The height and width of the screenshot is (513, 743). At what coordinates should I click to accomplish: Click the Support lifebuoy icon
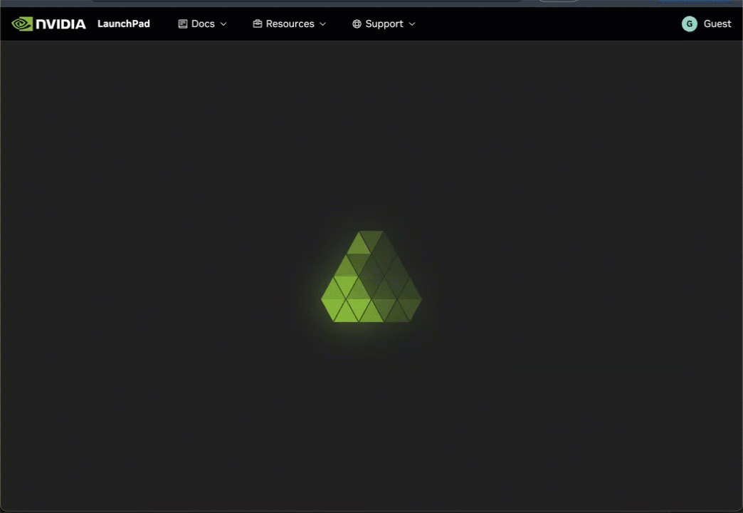tap(357, 24)
